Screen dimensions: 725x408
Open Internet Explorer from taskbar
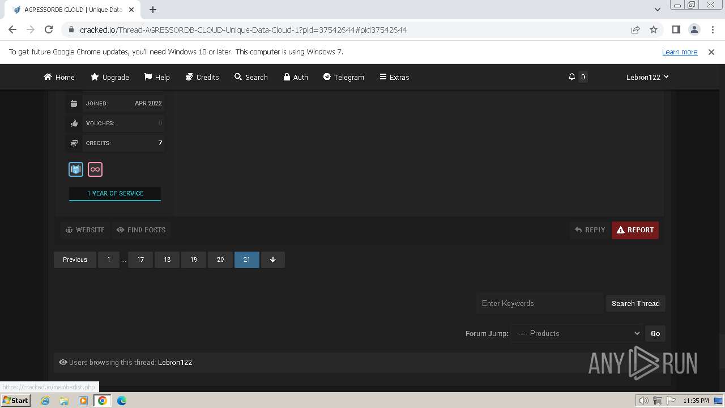click(45, 401)
